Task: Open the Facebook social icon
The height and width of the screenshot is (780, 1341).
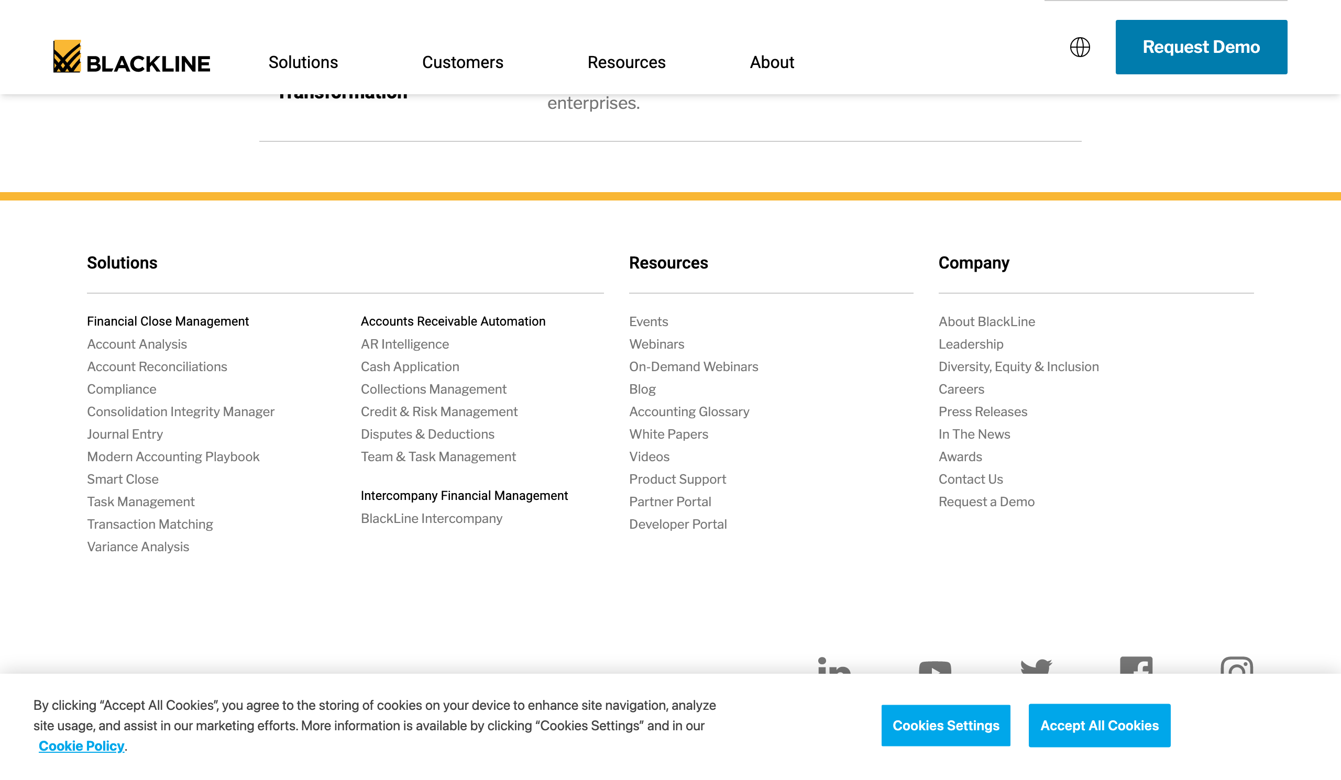Action: [x=1136, y=665]
